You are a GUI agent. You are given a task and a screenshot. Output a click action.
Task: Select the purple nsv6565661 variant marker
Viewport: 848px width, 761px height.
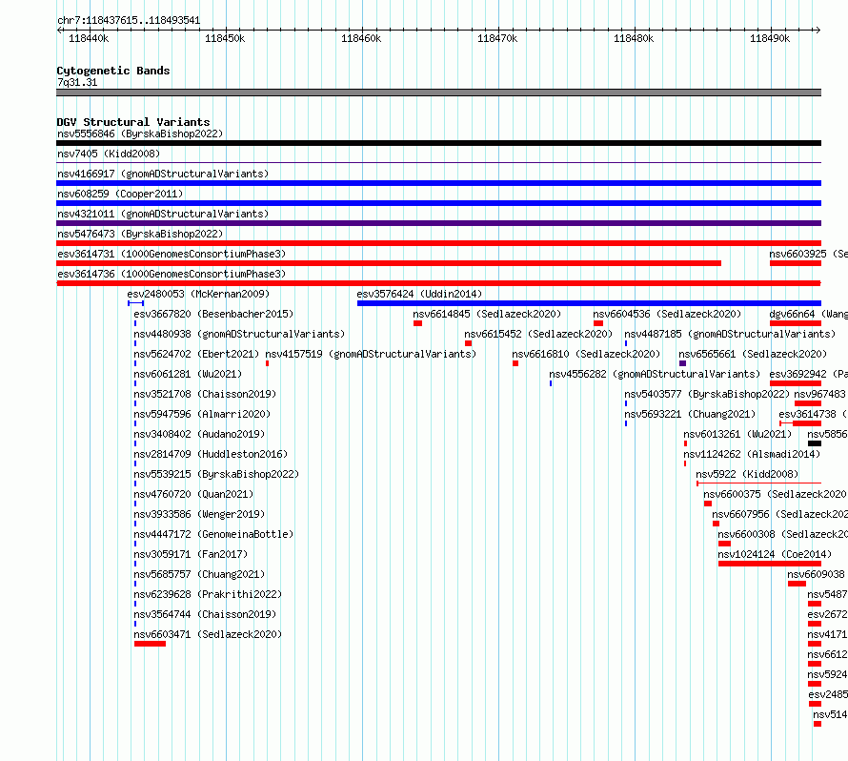682,363
